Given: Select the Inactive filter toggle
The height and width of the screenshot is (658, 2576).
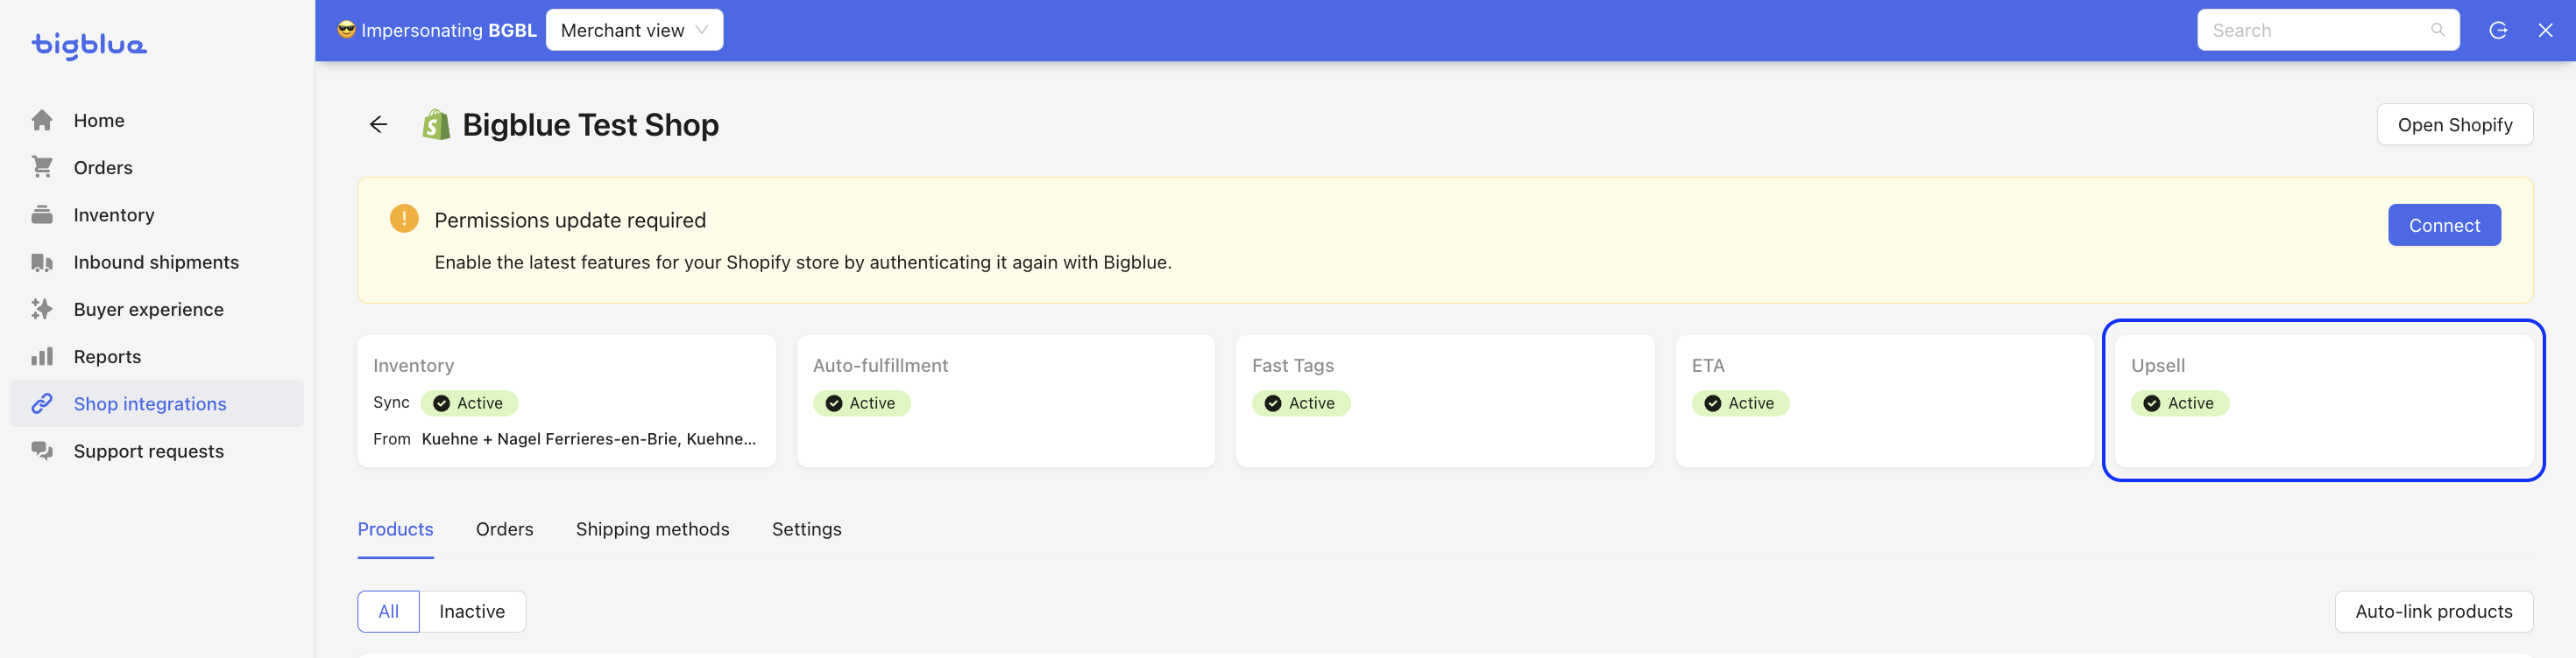Looking at the screenshot, I should [x=472, y=612].
